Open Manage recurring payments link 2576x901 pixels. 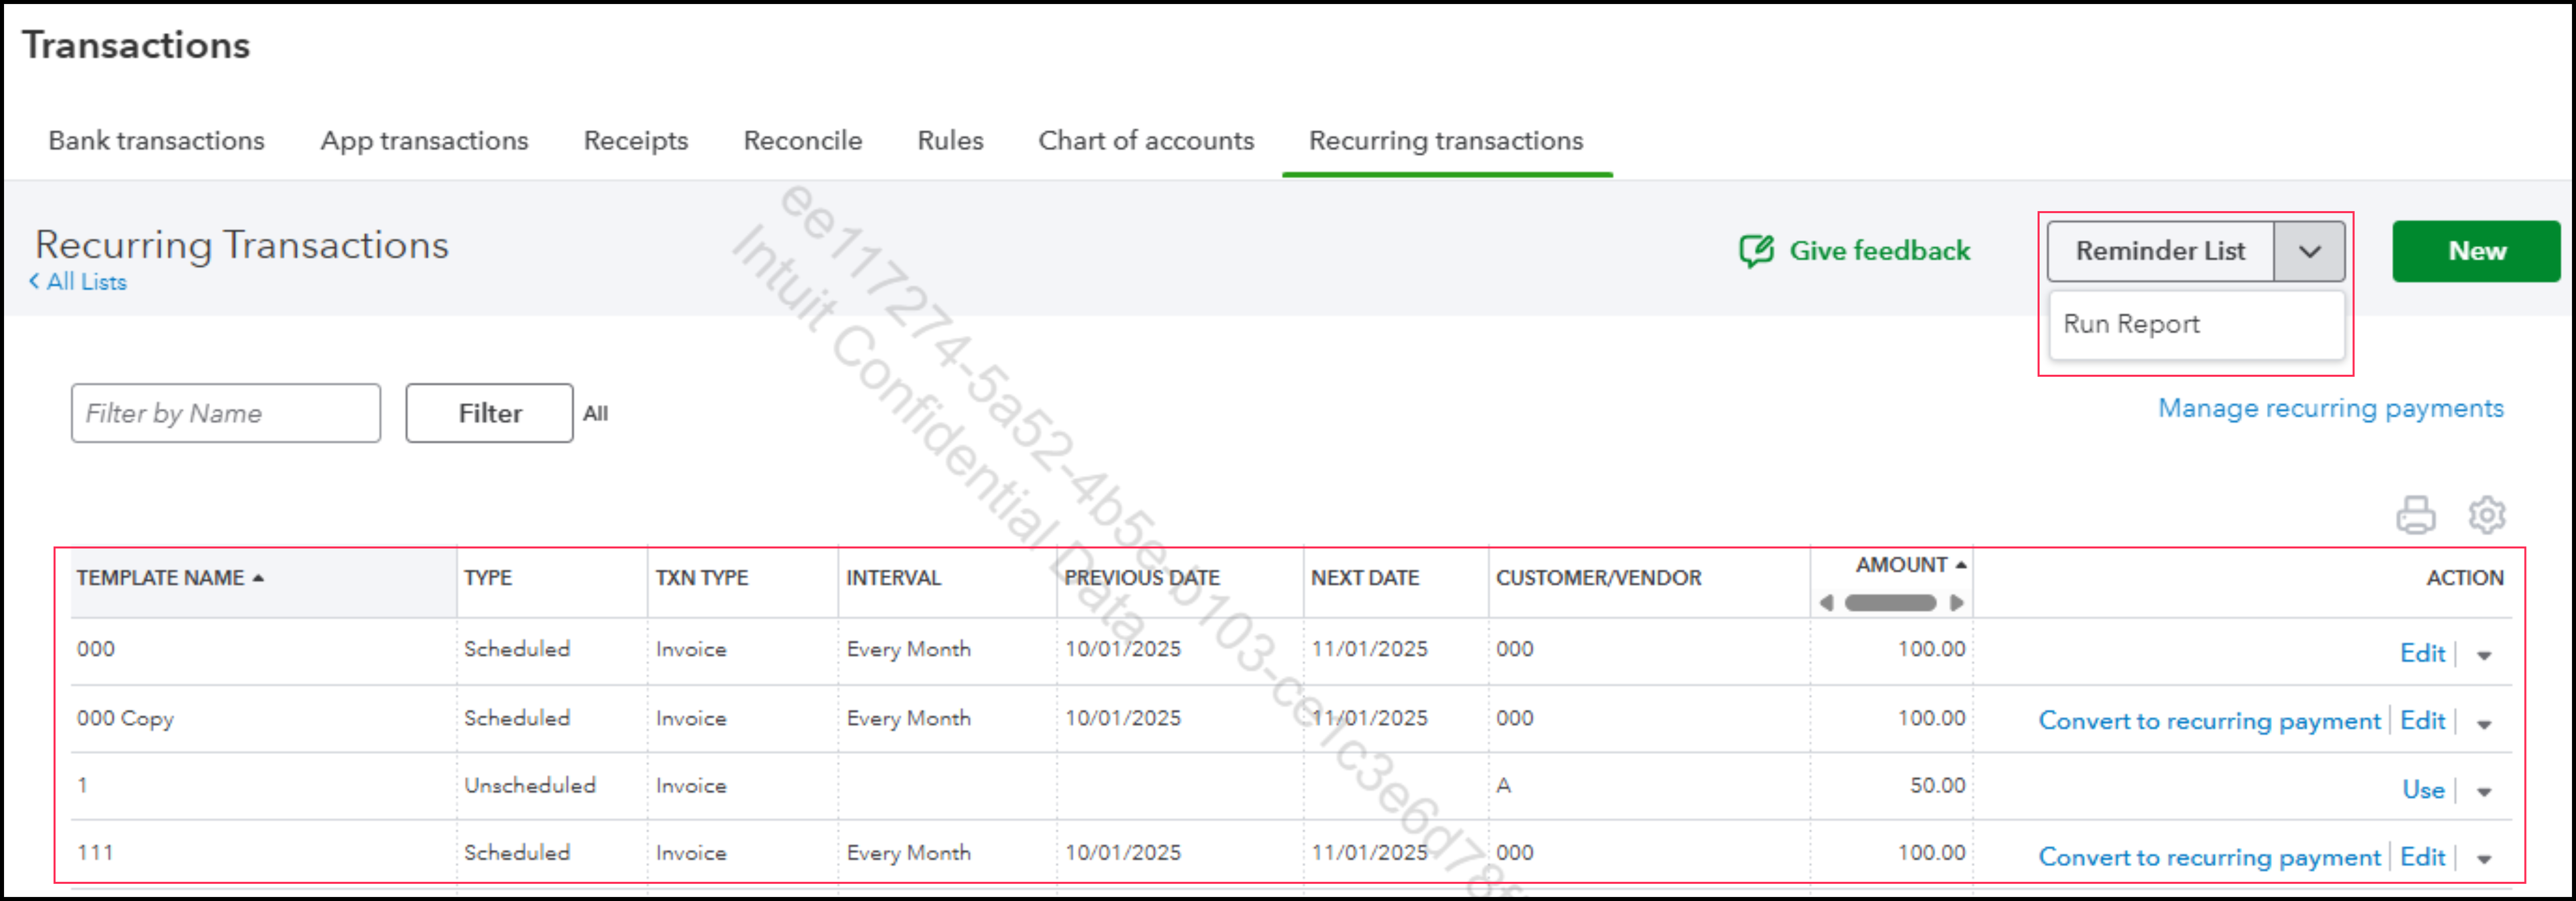[2330, 408]
